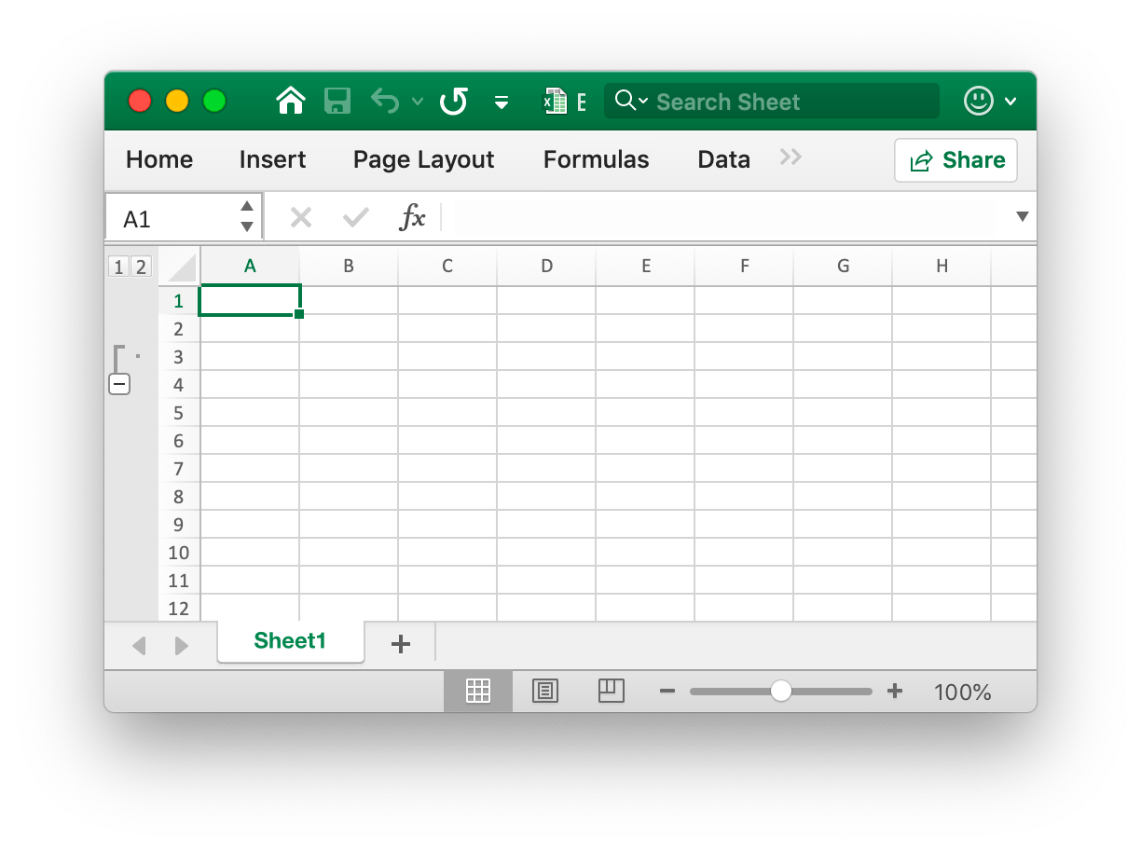This screenshot has height=850, width=1141.
Task: Select column E header
Action: [645, 266]
